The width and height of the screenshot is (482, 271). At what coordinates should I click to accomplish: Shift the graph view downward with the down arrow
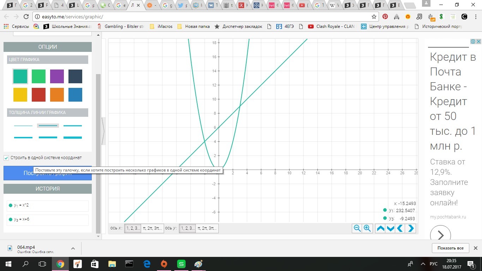point(390,228)
